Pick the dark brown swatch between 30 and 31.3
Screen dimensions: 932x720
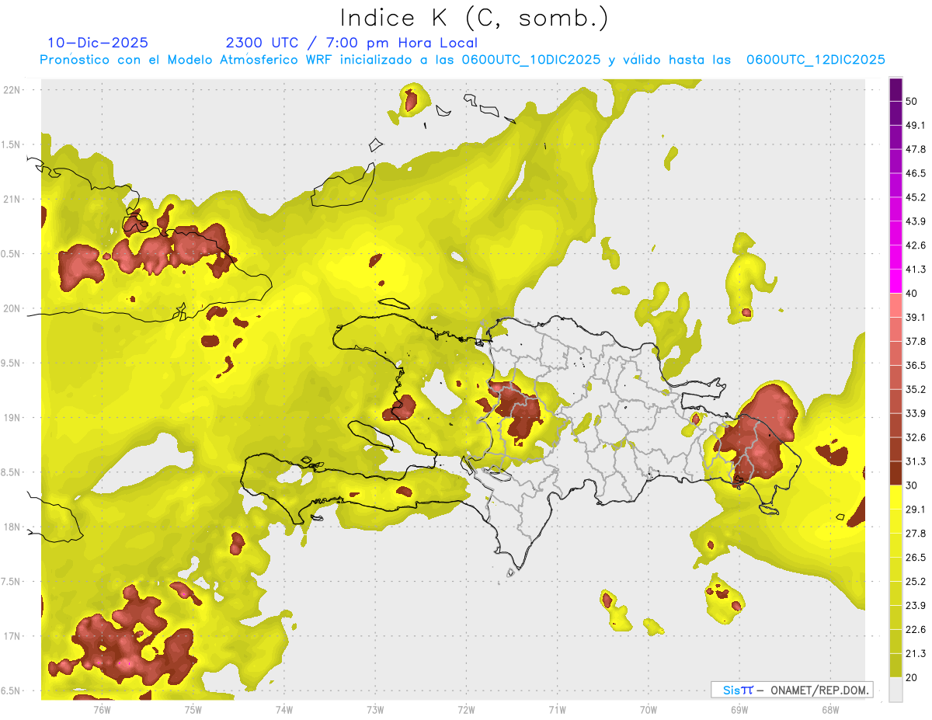point(895,473)
